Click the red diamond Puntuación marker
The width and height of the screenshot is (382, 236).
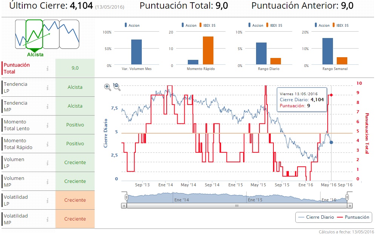[331, 95]
